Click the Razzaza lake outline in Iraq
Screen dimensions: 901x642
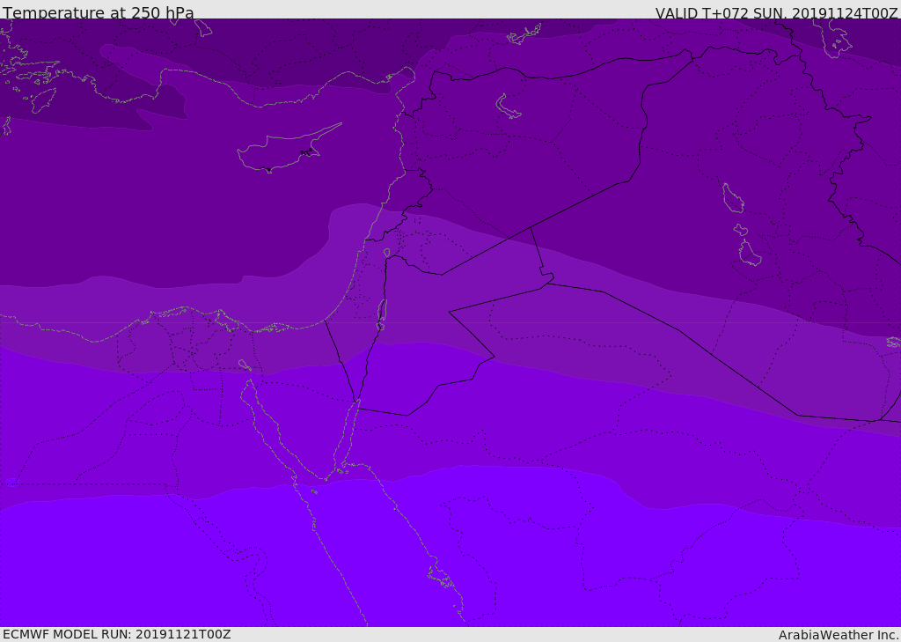pos(750,254)
